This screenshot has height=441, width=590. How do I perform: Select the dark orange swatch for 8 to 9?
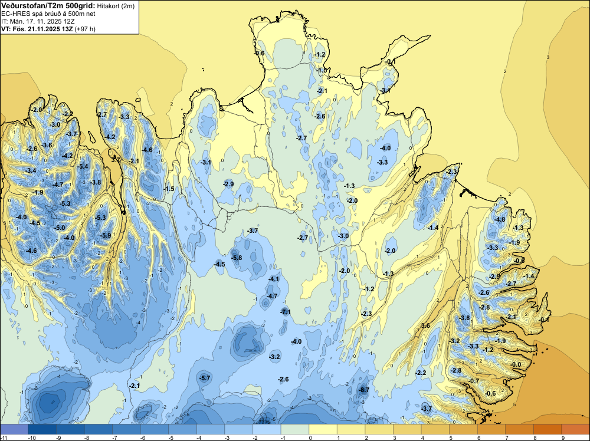point(548,429)
